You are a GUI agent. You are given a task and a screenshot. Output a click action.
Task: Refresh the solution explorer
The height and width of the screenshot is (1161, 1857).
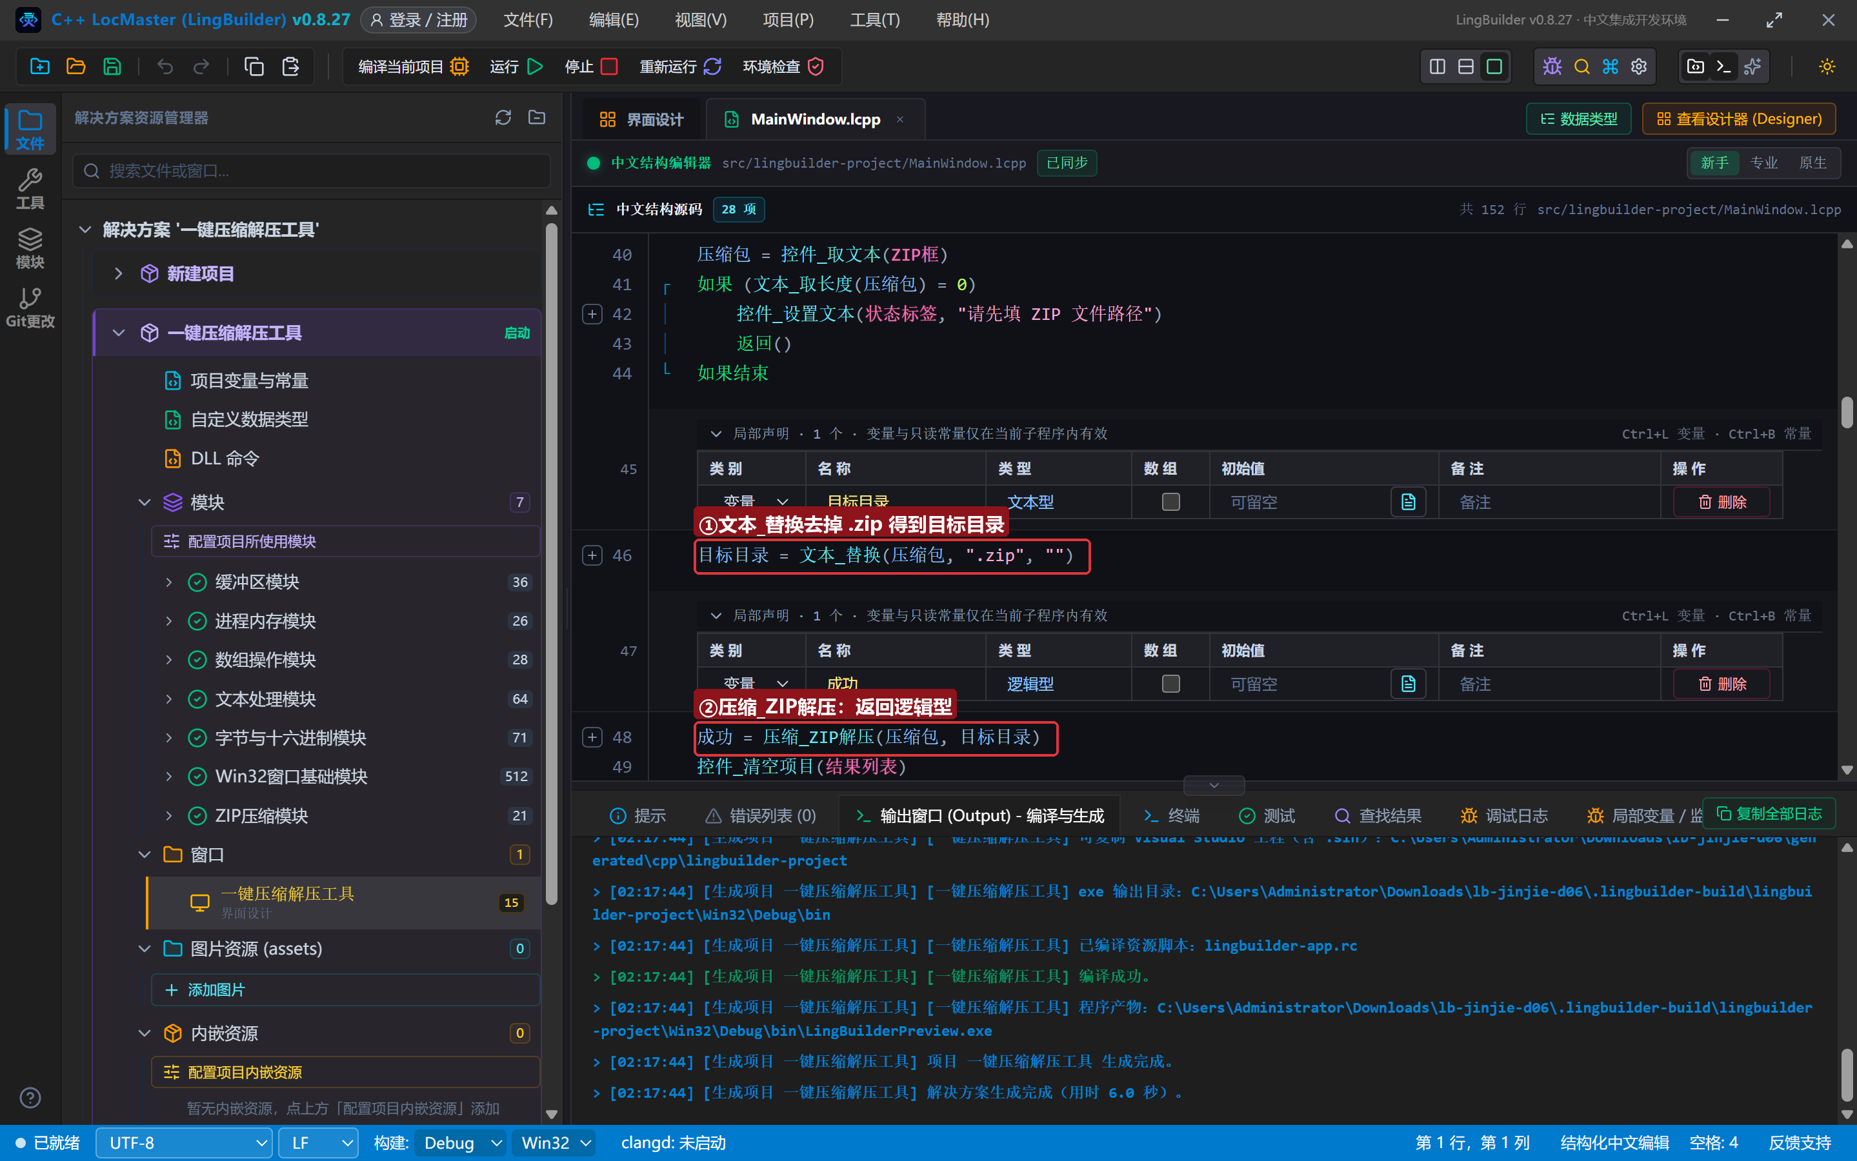pos(503,117)
